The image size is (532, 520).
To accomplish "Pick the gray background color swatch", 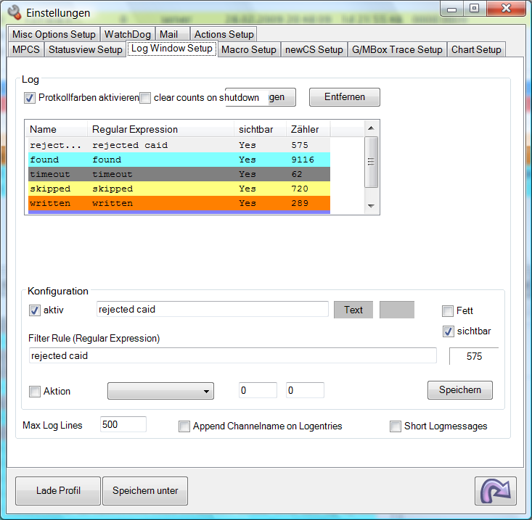I will (x=397, y=310).
